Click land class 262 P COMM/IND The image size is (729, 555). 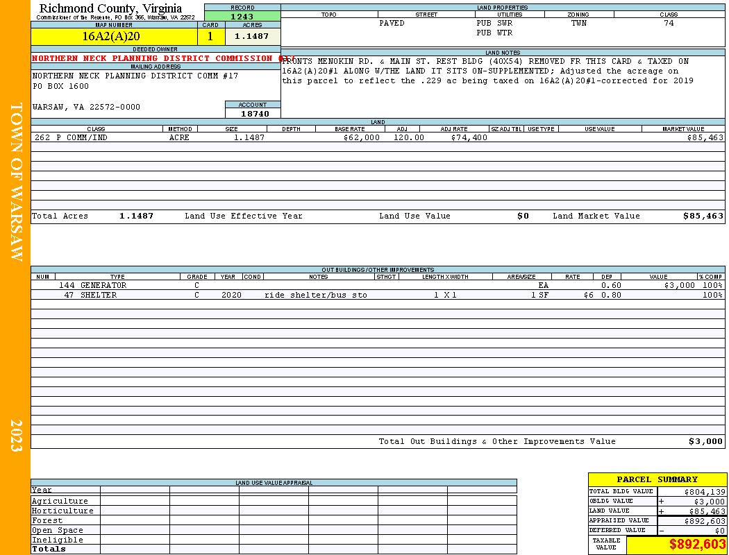[69, 137]
